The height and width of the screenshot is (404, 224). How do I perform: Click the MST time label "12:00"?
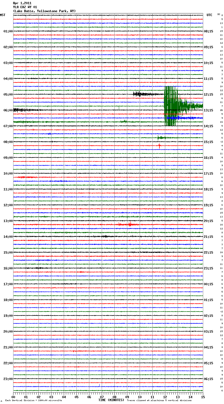coord(8,205)
